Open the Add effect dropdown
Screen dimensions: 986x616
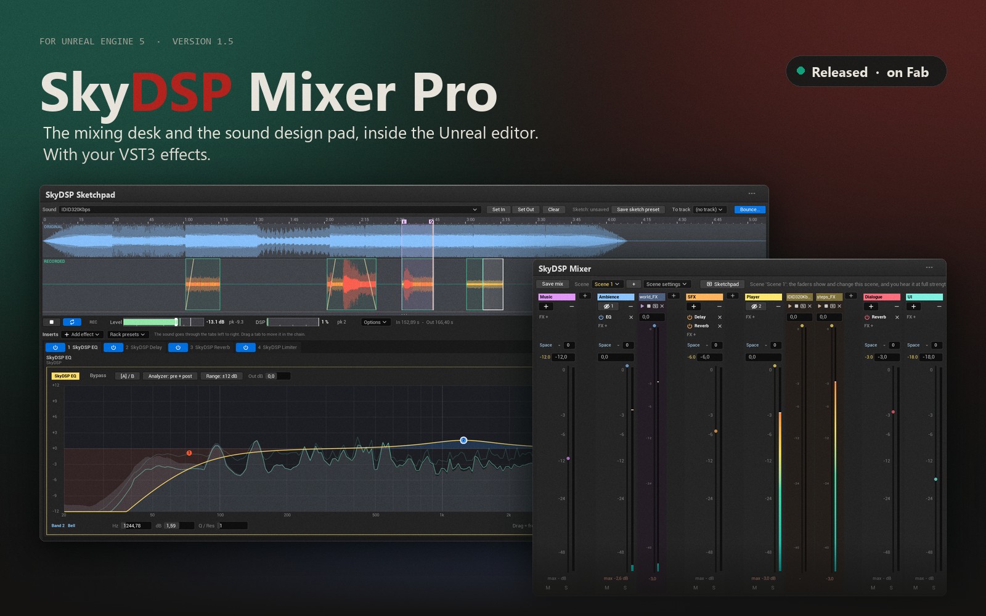(82, 334)
